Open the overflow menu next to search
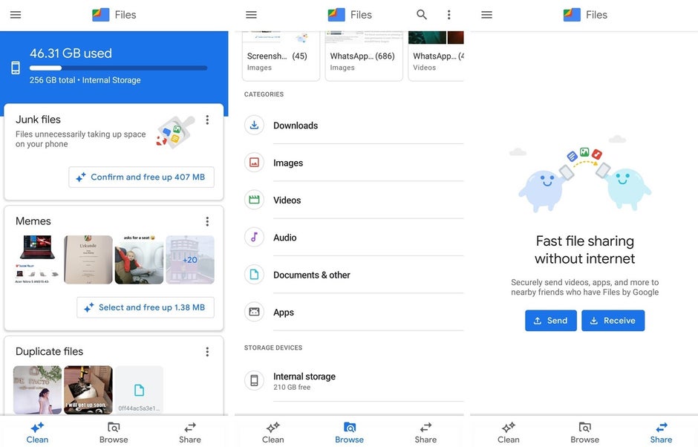Screen dimensions: 698x447 click(x=448, y=14)
